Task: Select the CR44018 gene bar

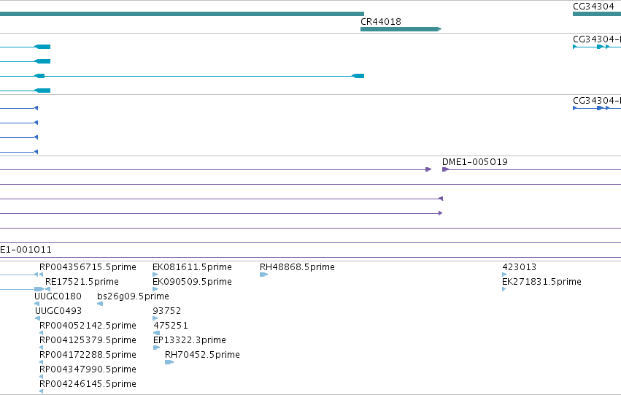Action: coord(401,29)
